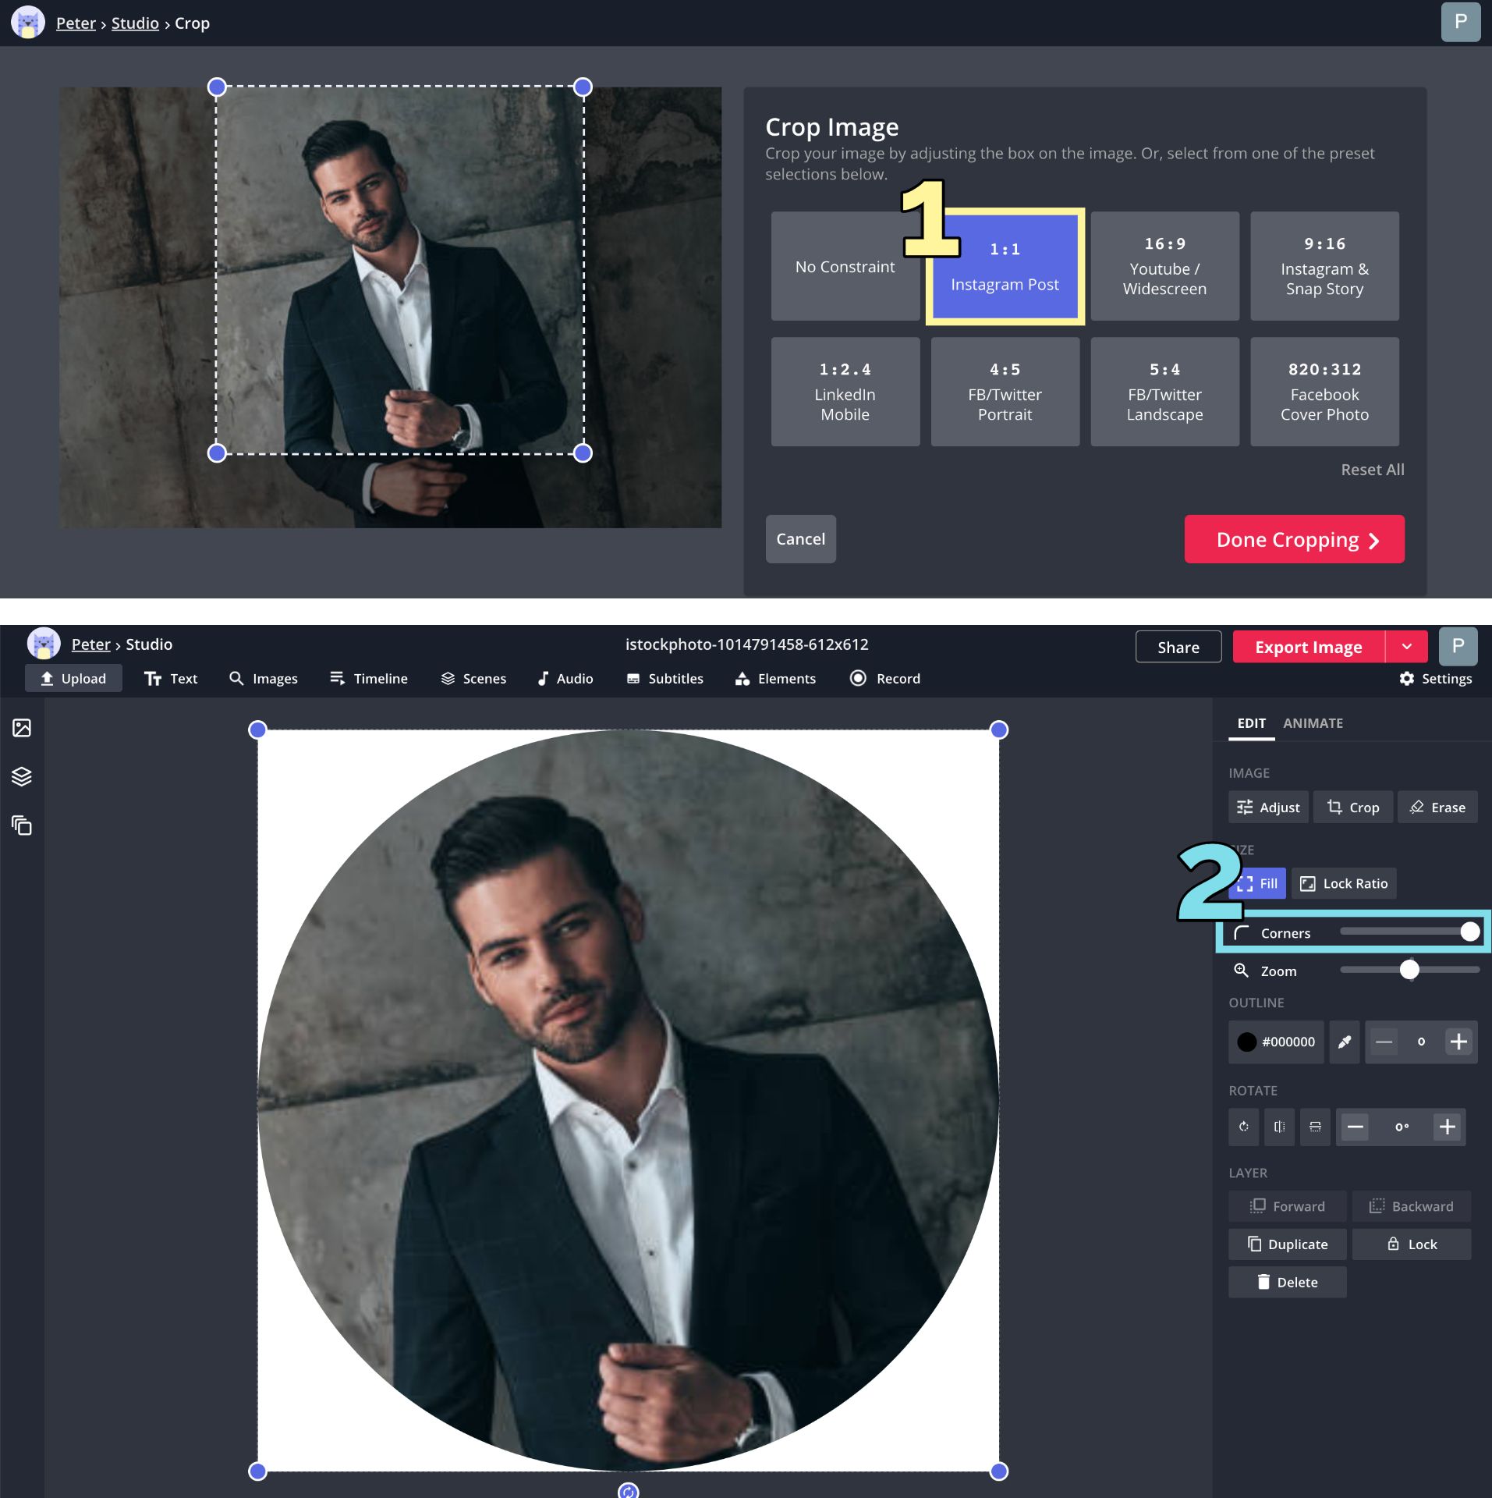Open the Subtitles section in the toolbar
1492x1498 pixels.
[665, 678]
